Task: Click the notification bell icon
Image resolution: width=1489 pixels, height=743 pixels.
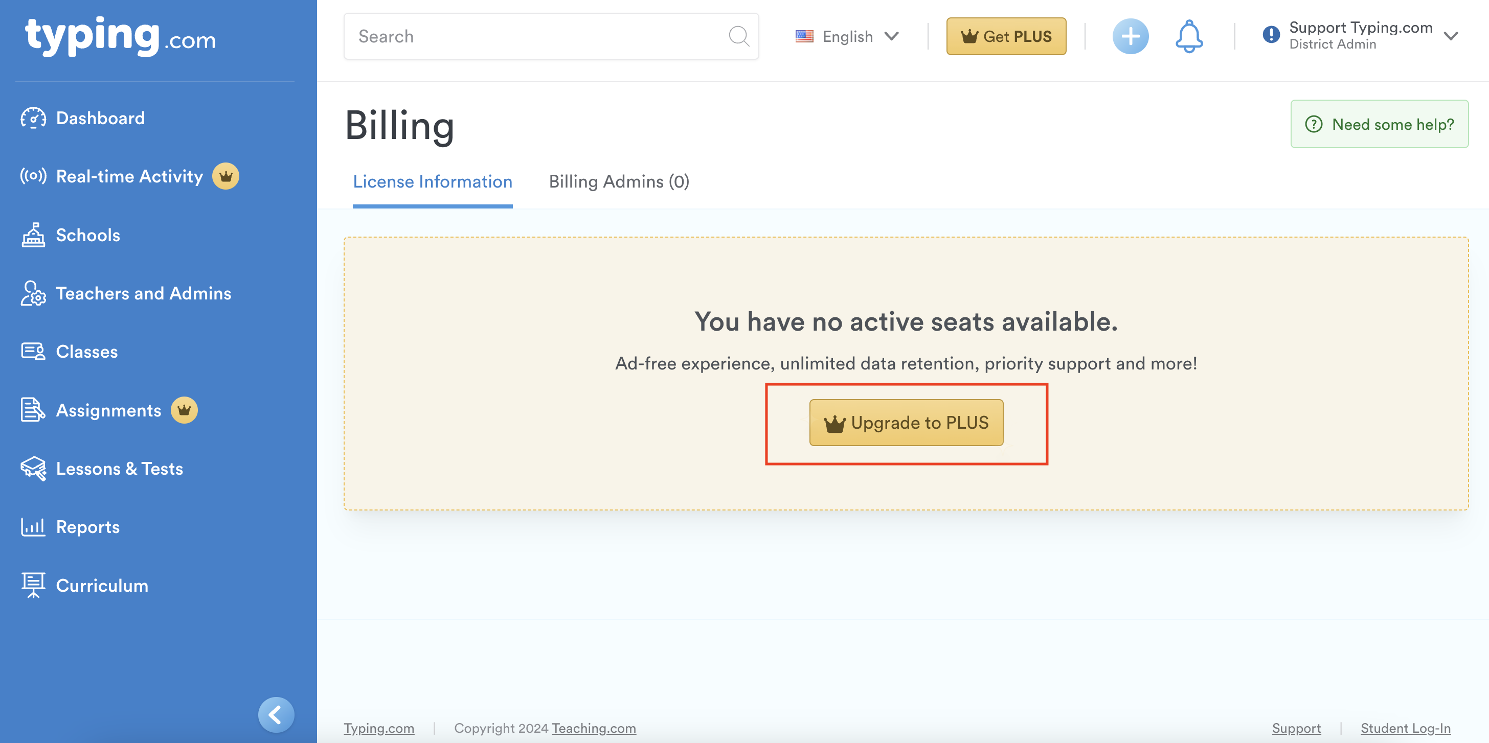Action: point(1188,36)
